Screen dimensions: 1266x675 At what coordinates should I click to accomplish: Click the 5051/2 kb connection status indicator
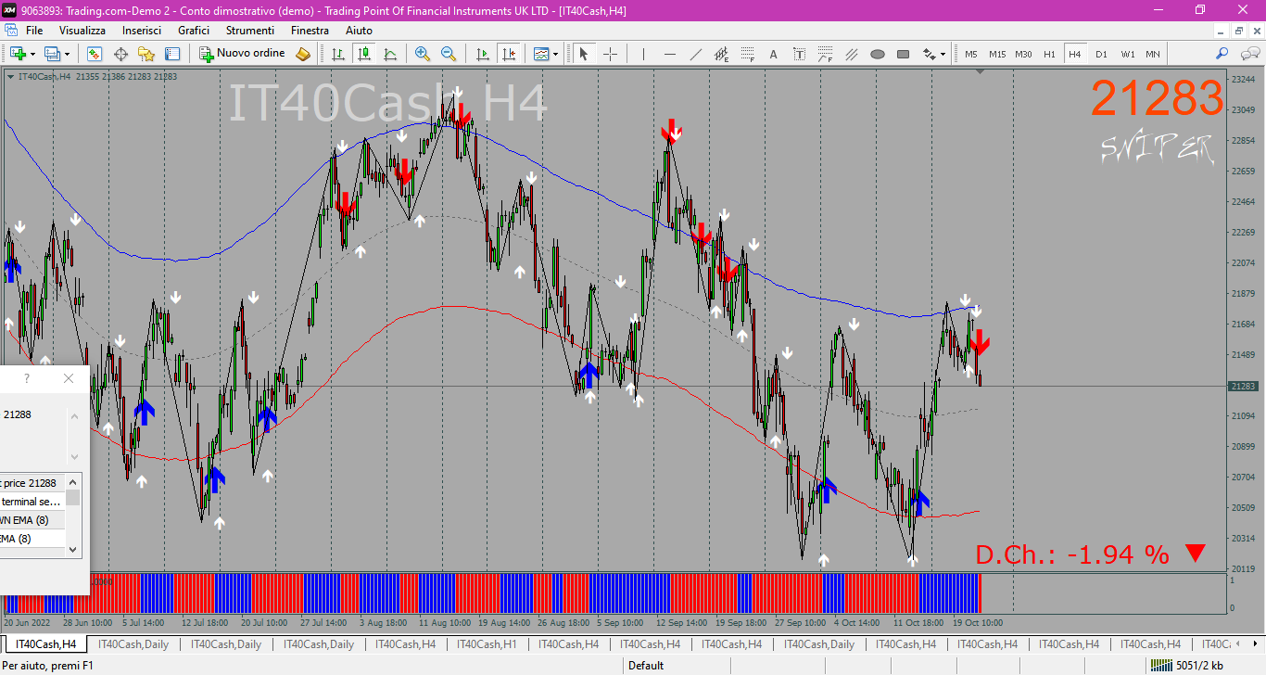(x=1185, y=665)
